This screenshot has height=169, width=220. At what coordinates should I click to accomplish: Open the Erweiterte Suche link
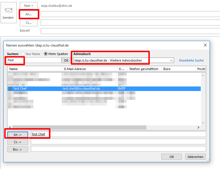click(x=191, y=60)
